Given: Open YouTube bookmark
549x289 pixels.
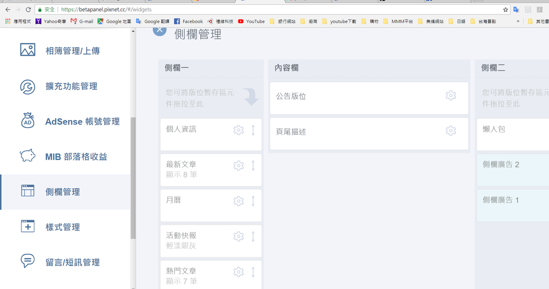Looking at the screenshot, I should (x=251, y=21).
